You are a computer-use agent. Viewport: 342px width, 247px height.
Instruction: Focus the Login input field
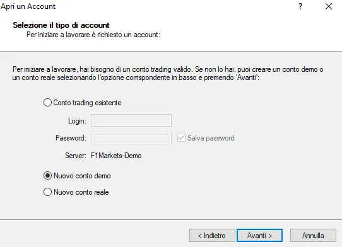[131, 120]
